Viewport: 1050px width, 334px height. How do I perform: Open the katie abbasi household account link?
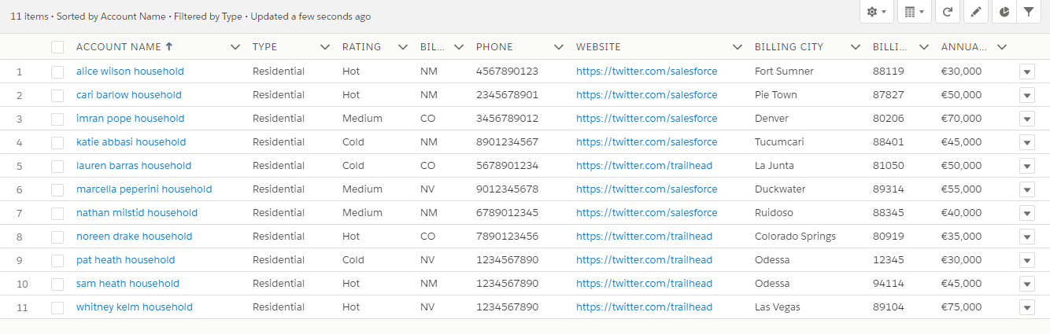[x=131, y=142]
